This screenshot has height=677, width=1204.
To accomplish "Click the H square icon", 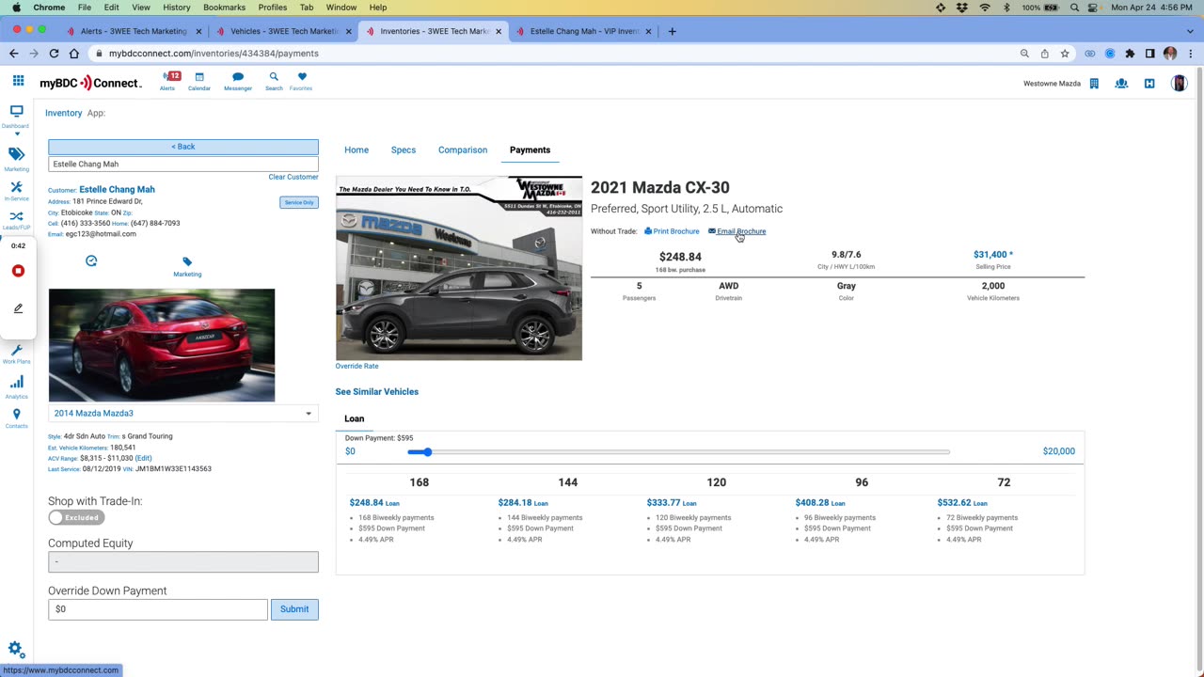I will (x=1149, y=84).
